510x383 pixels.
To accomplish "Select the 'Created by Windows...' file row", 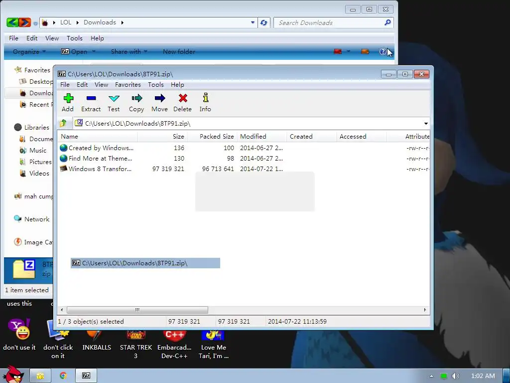I will tap(244, 148).
